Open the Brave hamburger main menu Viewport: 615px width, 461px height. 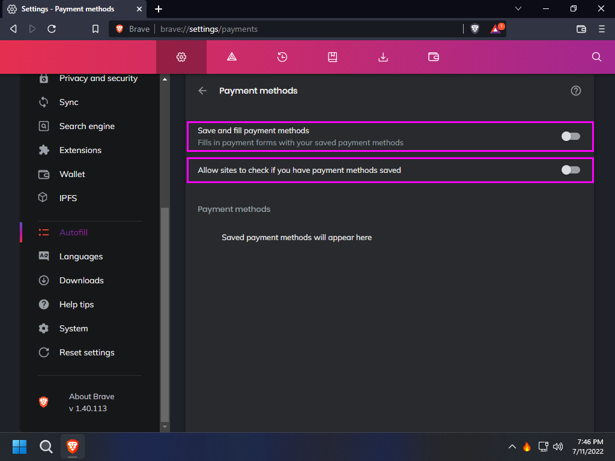click(x=602, y=29)
